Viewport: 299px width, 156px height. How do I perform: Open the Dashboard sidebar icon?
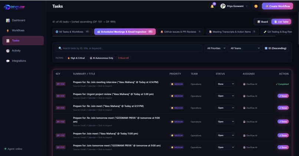click(8, 21)
